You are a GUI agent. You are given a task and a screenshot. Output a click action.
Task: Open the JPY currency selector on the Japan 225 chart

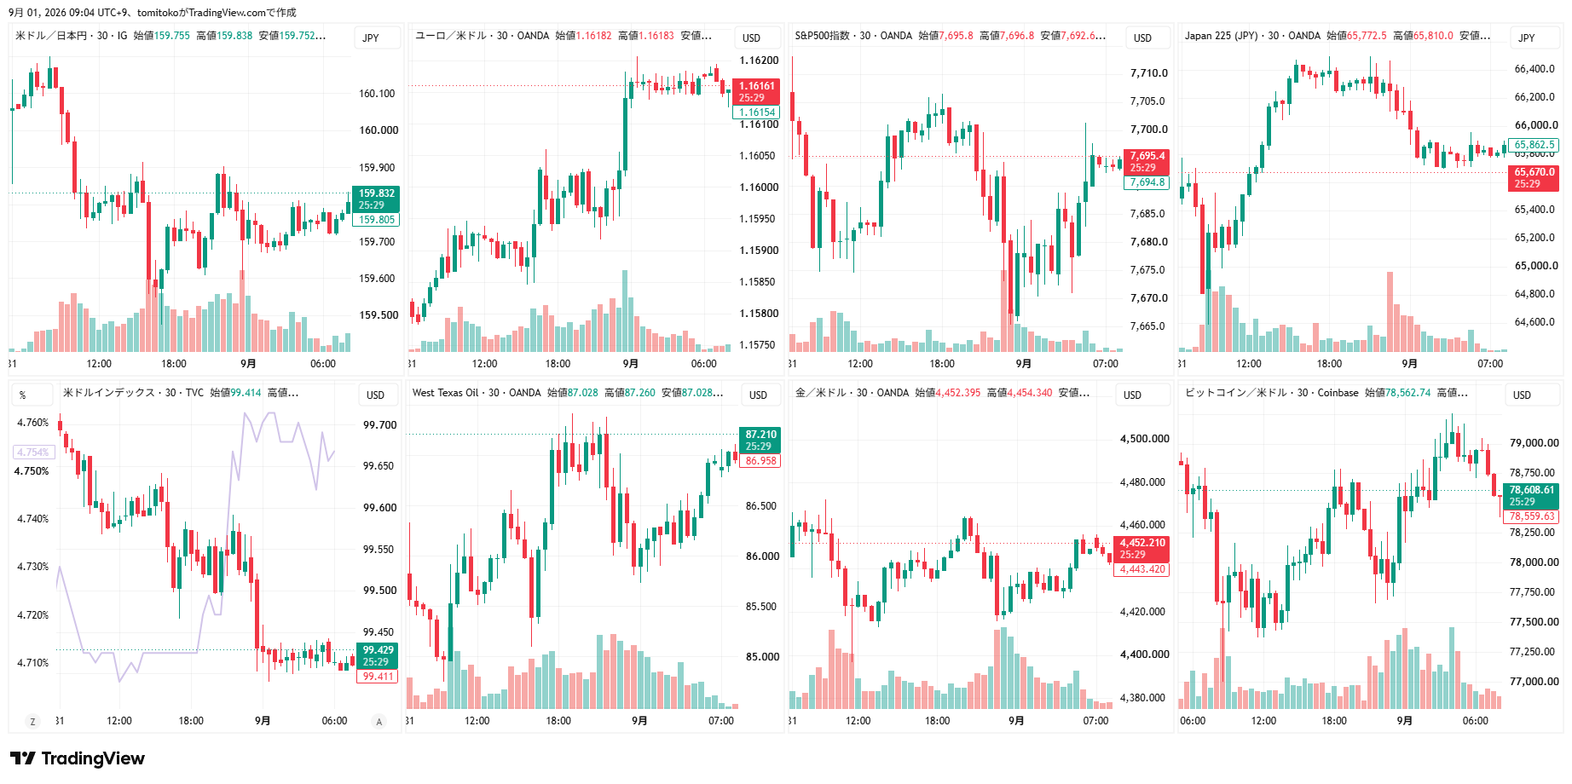1527,37
